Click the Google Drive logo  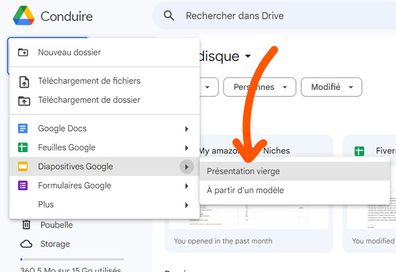tap(24, 16)
